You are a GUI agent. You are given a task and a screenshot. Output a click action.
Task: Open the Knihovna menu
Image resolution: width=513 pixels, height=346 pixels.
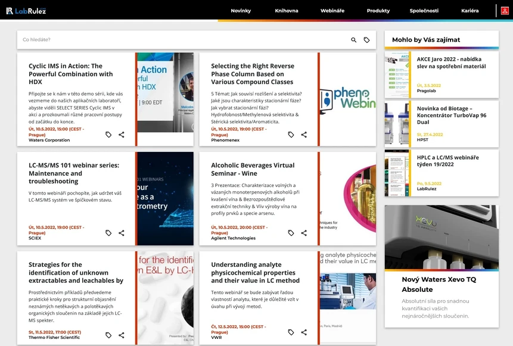(287, 11)
